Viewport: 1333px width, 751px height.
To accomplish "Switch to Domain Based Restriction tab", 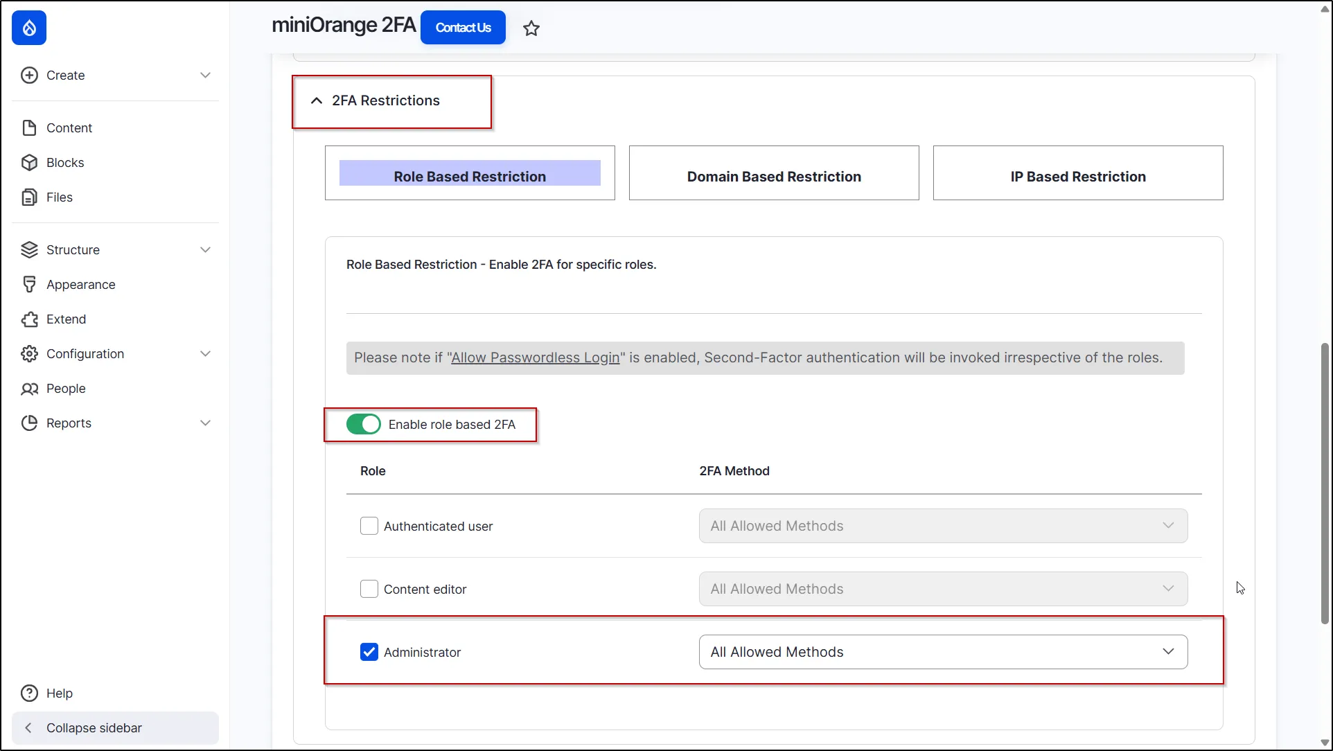I will point(774,173).
